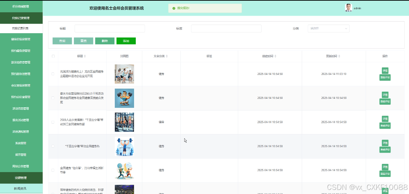Expand 积分商城管理 sidebar menu
The height and width of the screenshot is (194, 409).
[x=21, y=7]
